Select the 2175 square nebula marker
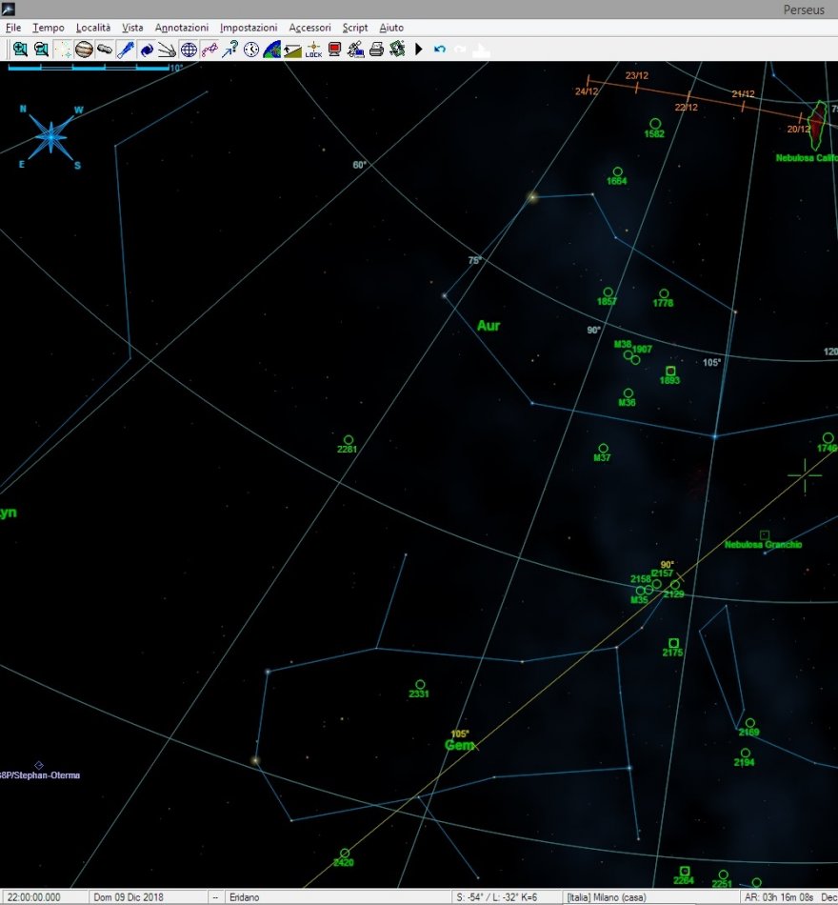Image resolution: width=838 pixels, height=905 pixels. (673, 643)
